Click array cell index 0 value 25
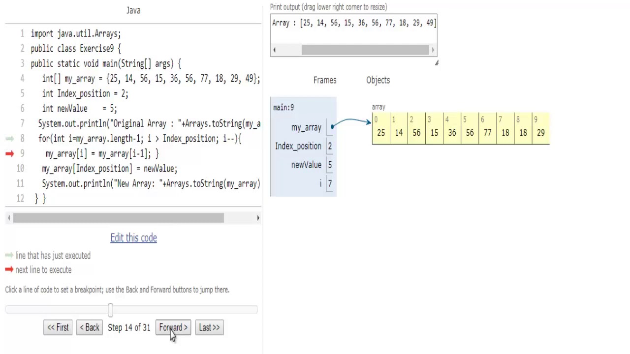630x354 pixels. [381, 130]
